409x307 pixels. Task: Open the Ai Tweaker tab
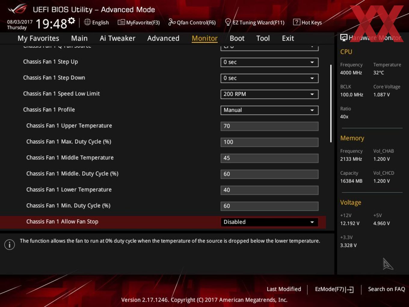tap(118, 38)
